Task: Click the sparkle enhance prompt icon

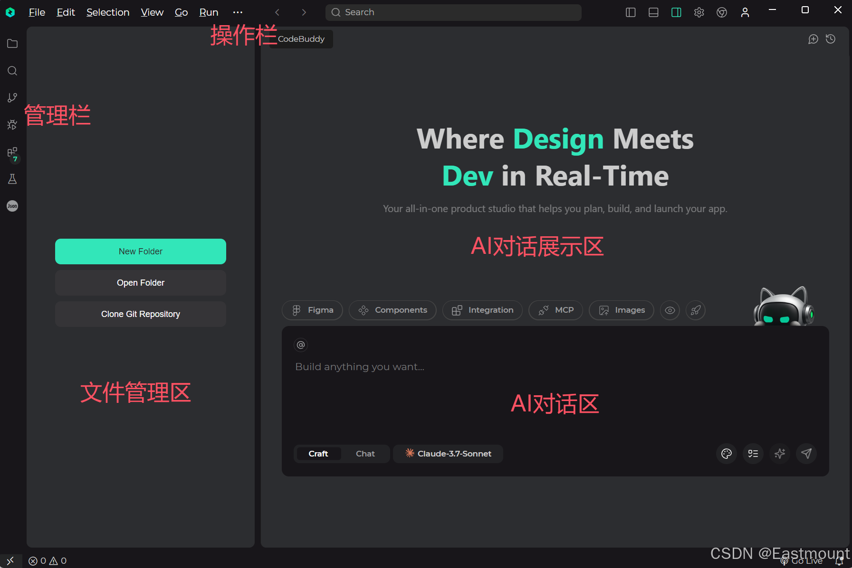Action: [x=780, y=454]
